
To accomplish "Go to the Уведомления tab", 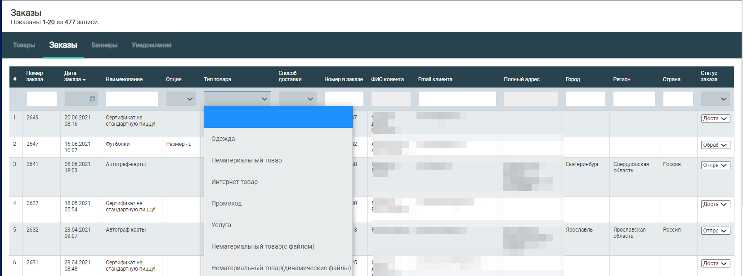I will tap(151, 45).
